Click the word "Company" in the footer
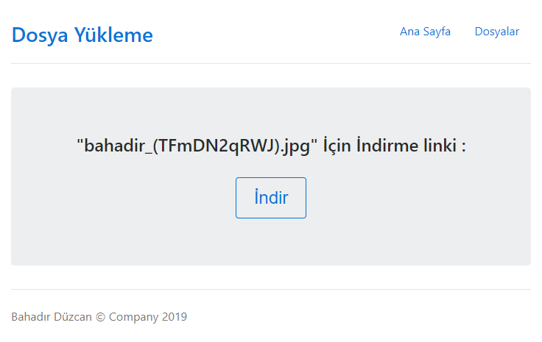The height and width of the screenshot is (342, 542). click(x=133, y=317)
